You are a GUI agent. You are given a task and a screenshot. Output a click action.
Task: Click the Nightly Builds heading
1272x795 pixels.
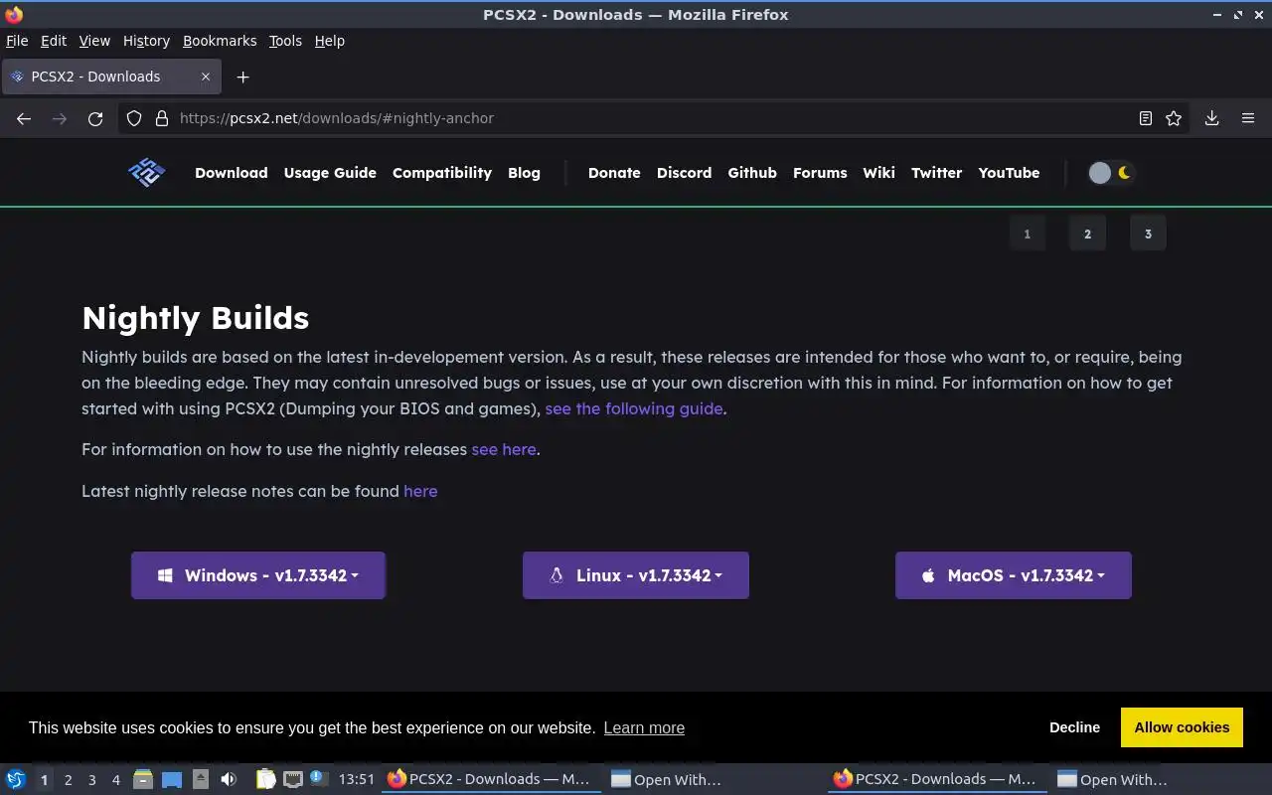196,318
